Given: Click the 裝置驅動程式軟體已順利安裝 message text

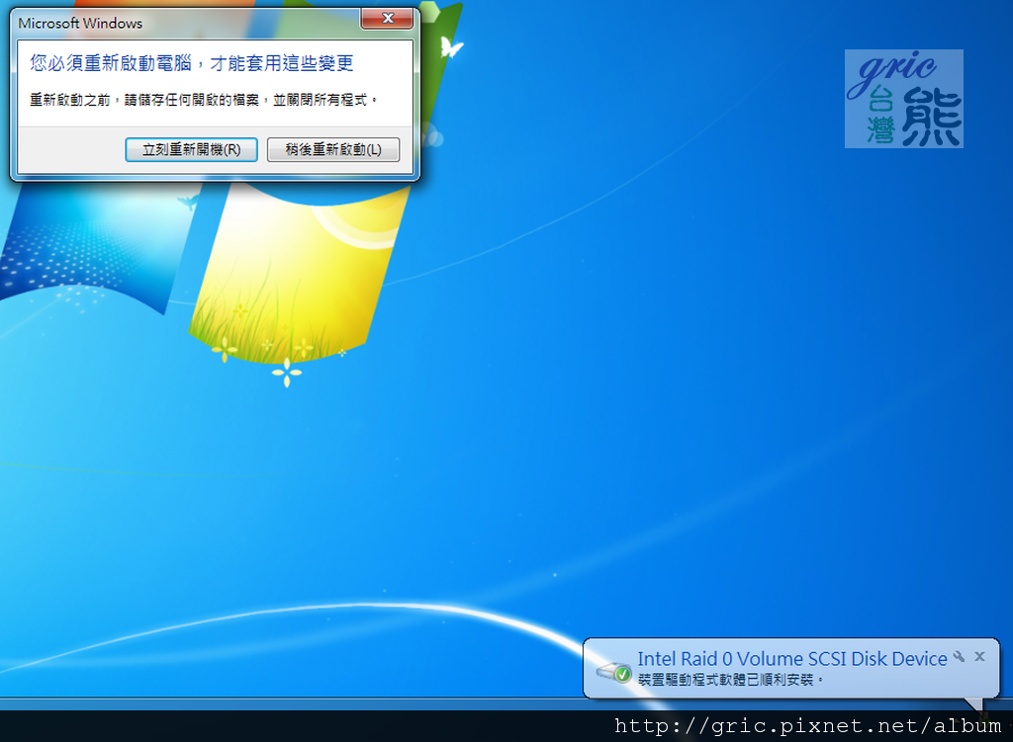Looking at the screenshot, I should (x=730, y=680).
